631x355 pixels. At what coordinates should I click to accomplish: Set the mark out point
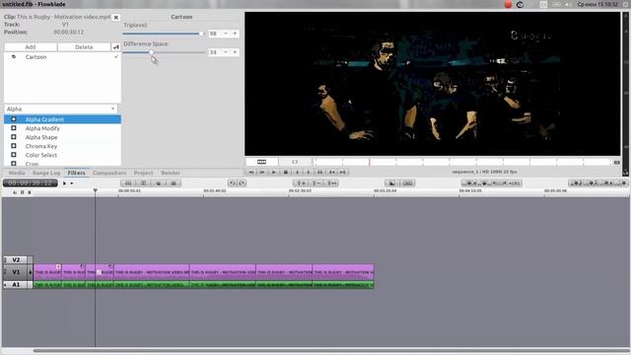(x=309, y=172)
